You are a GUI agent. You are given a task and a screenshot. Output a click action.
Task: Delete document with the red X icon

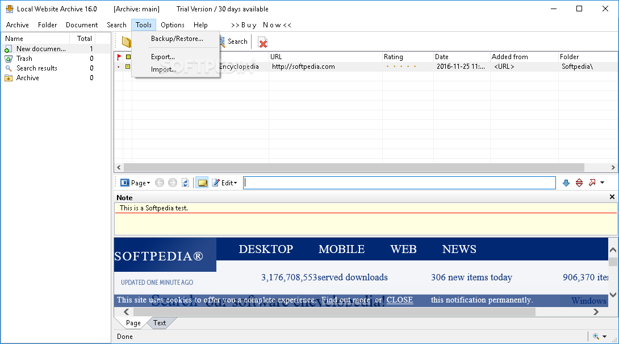tap(262, 42)
